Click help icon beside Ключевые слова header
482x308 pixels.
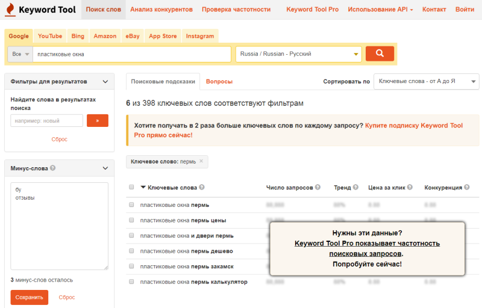202,187
